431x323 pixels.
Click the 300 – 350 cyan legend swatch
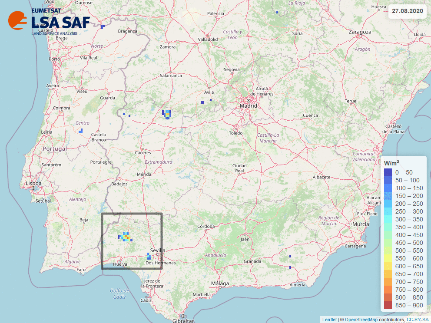click(x=388, y=219)
